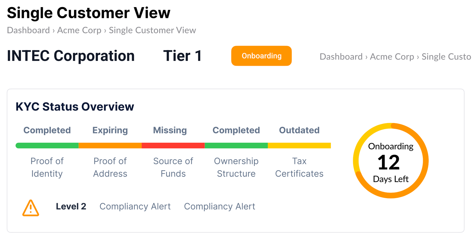Click green Ownership Structure bar segment
Image resolution: width=472 pixels, height=237 pixels.
point(236,145)
